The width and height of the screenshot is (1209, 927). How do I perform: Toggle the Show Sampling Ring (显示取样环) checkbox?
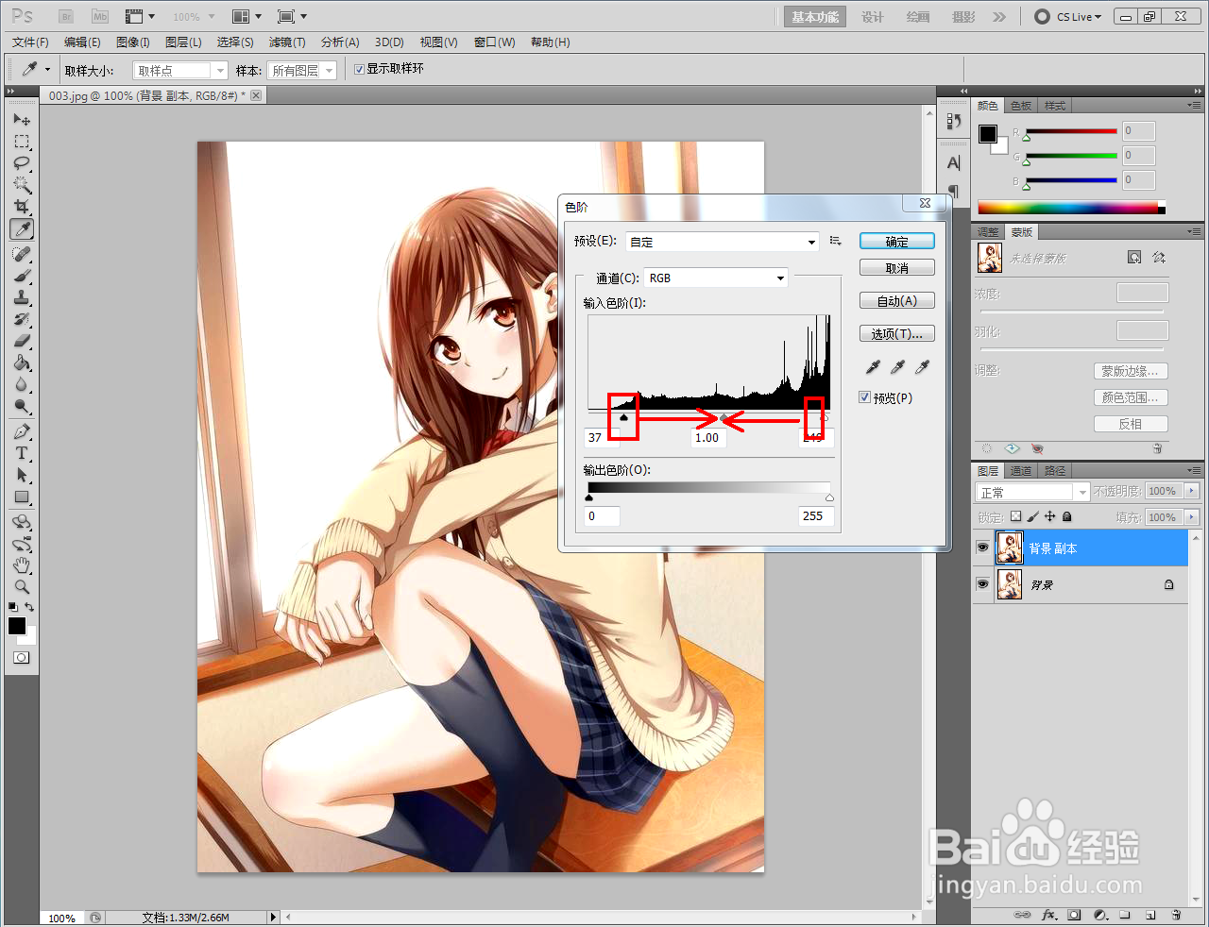click(359, 69)
